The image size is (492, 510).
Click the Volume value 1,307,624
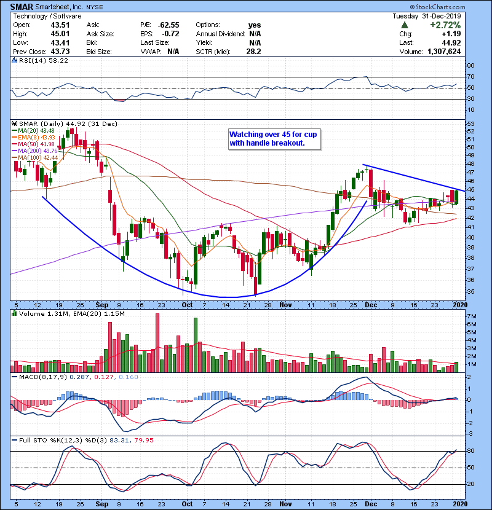(x=444, y=52)
